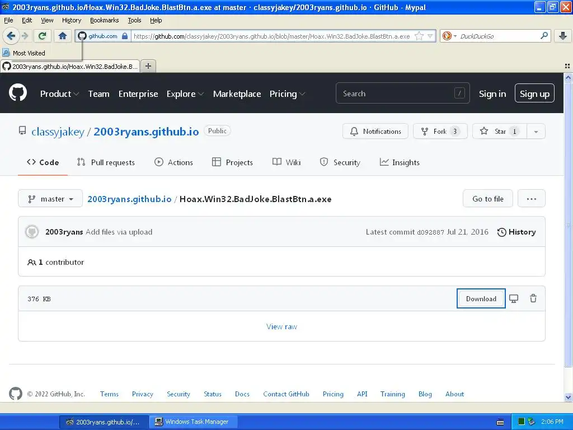Open the three-dots more options menu
Viewport: 573px width, 430px height.
532,199
